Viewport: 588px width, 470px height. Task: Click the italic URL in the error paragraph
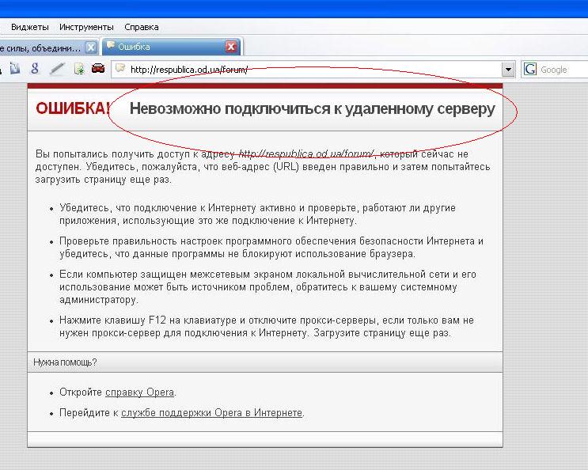(306, 154)
